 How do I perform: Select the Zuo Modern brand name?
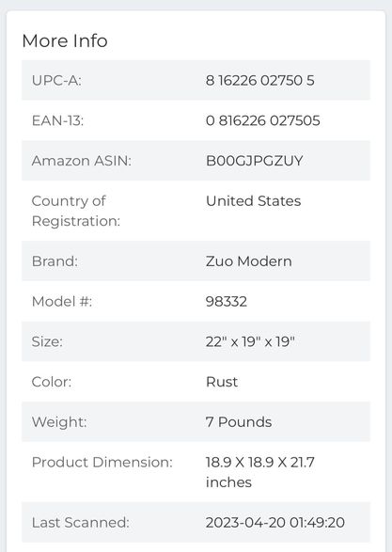click(x=249, y=261)
